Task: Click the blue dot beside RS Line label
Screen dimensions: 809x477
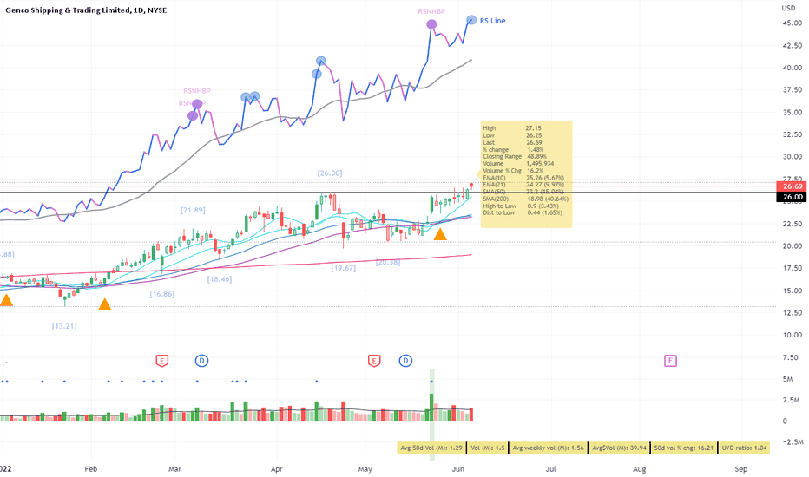Action: click(471, 20)
